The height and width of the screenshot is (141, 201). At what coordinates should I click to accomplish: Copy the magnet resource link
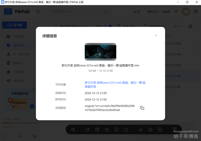pos(142,108)
